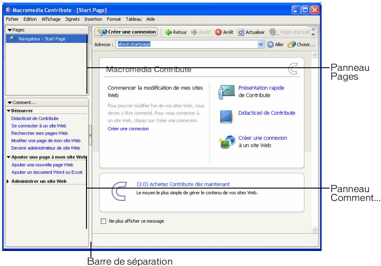The height and width of the screenshot is (266, 381).
Task: Maximize the Contribute window
Action: coord(305,10)
